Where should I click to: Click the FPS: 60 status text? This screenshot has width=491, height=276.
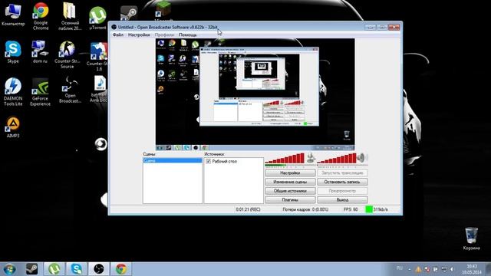351,209
